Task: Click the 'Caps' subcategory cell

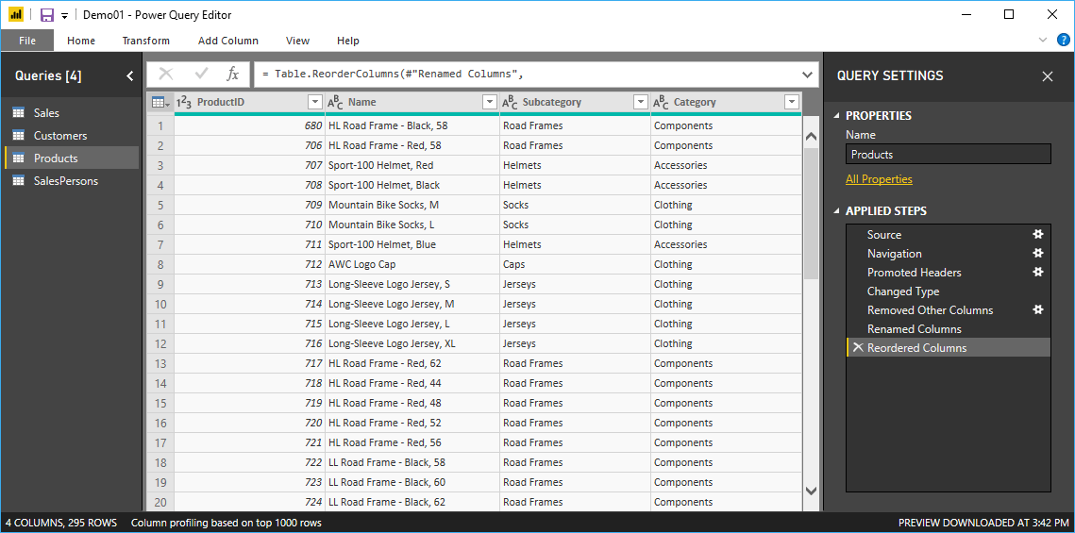Action: (x=575, y=264)
